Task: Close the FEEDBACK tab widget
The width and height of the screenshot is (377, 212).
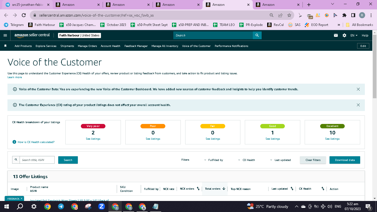Action: [x=22, y=198]
